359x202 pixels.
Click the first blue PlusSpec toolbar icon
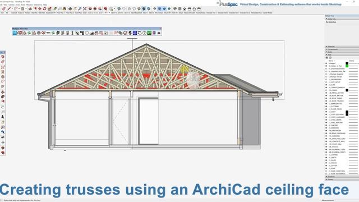15,33
